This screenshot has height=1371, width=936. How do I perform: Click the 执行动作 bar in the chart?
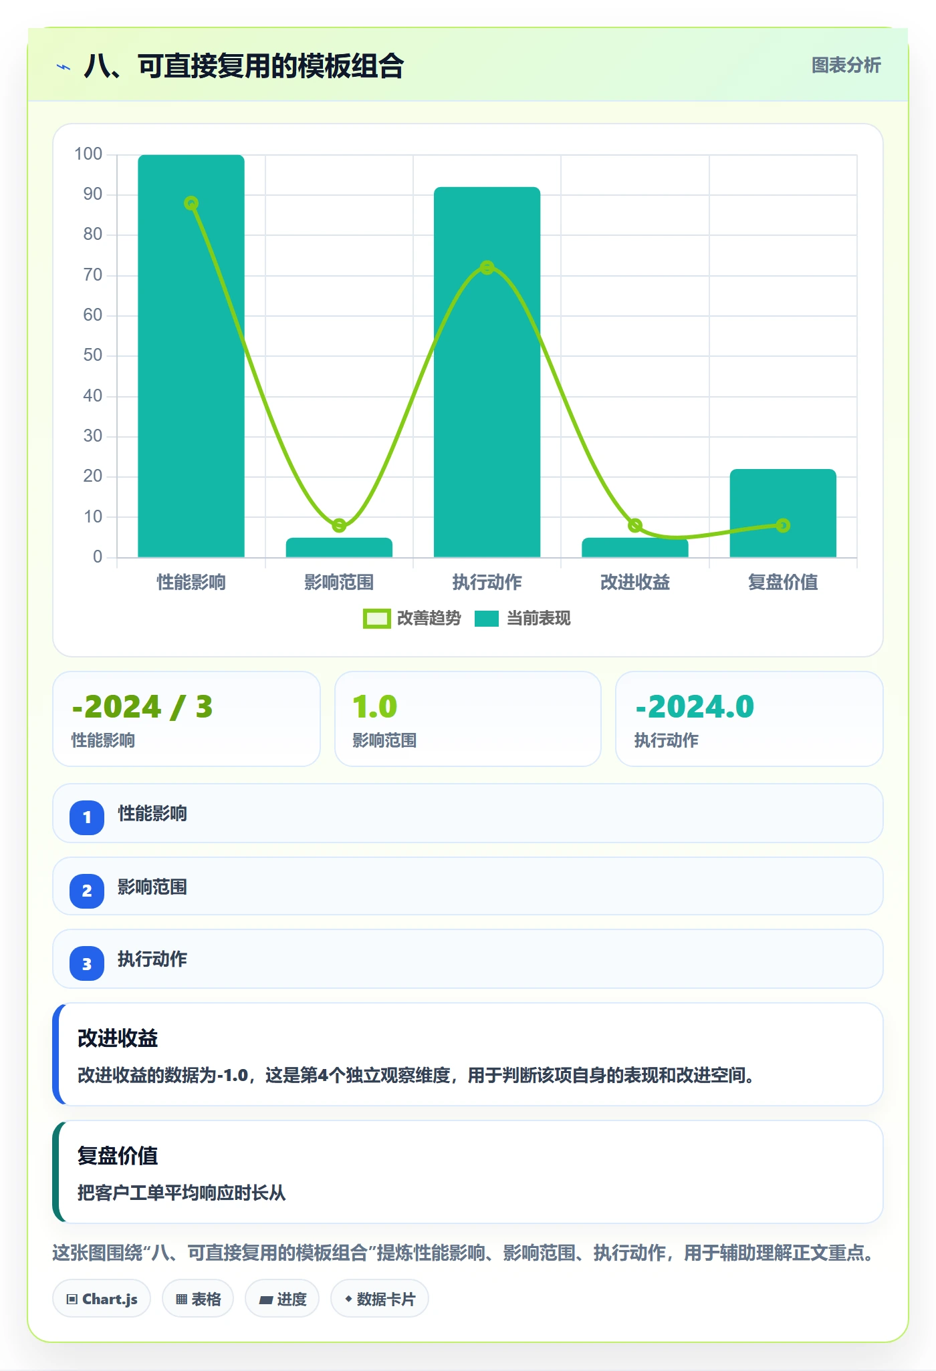[487, 372]
